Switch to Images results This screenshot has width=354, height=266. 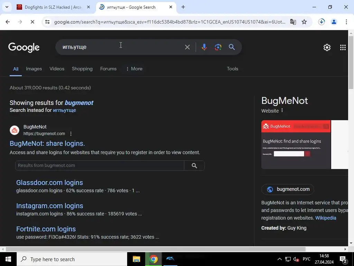click(34, 69)
